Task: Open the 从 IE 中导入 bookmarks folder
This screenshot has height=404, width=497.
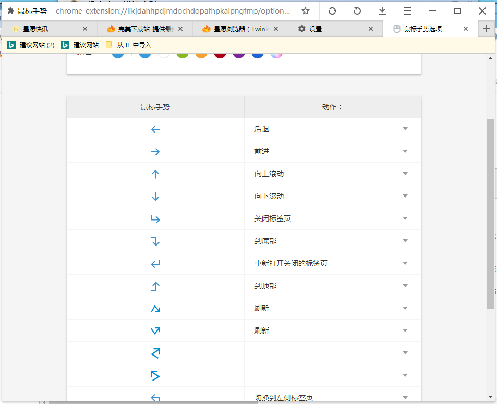Action: pyautogui.click(x=129, y=45)
